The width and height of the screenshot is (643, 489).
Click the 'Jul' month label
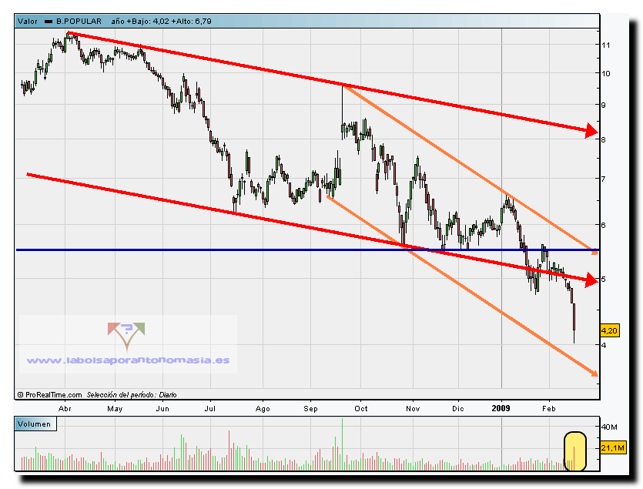coord(210,409)
